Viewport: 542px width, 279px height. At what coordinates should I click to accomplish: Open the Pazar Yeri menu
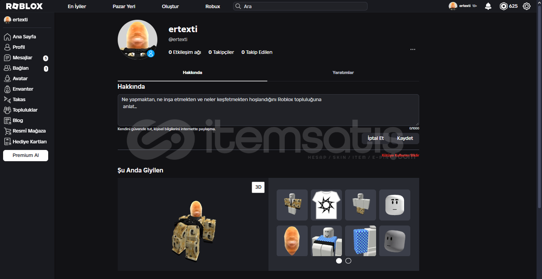(x=124, y=7)
